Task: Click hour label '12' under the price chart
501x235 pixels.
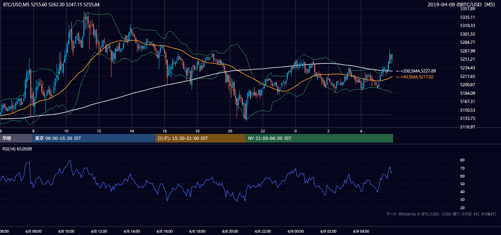Action: [x=99, y=131]
